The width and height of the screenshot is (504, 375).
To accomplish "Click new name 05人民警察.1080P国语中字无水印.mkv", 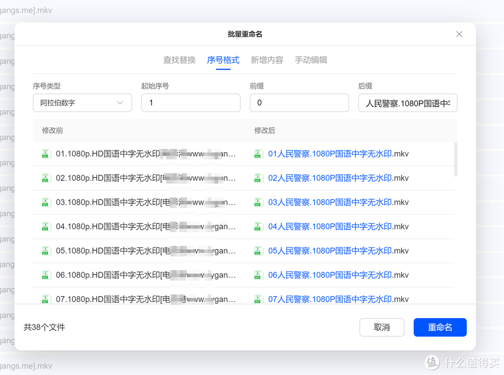I will tap(338, 250).
